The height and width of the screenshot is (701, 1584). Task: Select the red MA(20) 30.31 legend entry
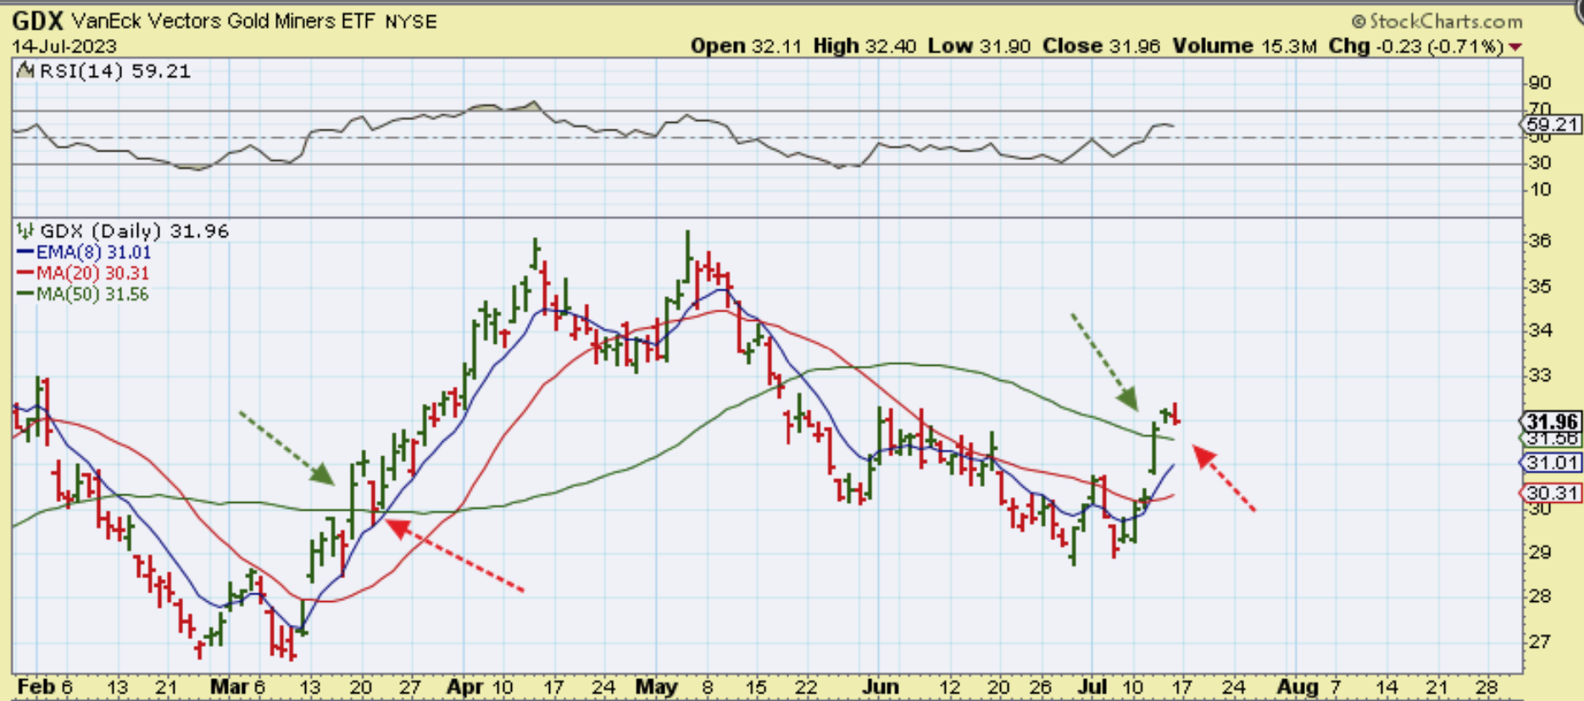click(x=83, y=273)
